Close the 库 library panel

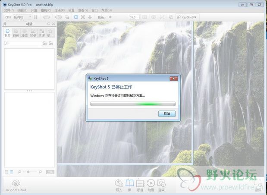[53, 24]
